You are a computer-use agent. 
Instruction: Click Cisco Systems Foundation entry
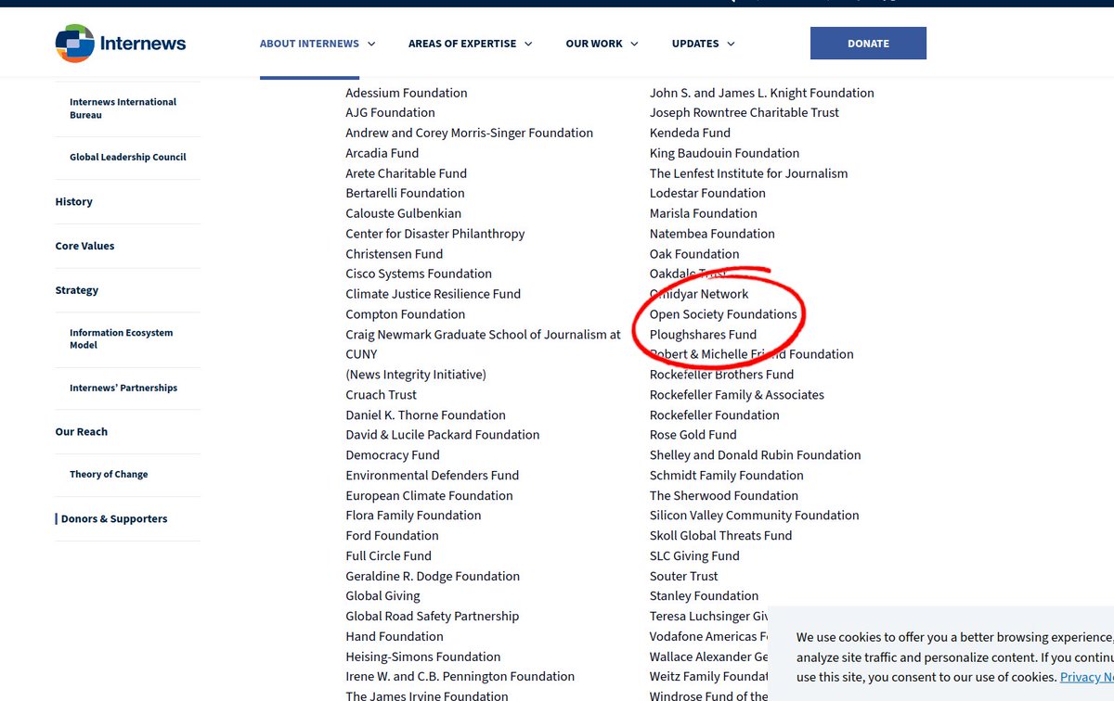point(419,274)
